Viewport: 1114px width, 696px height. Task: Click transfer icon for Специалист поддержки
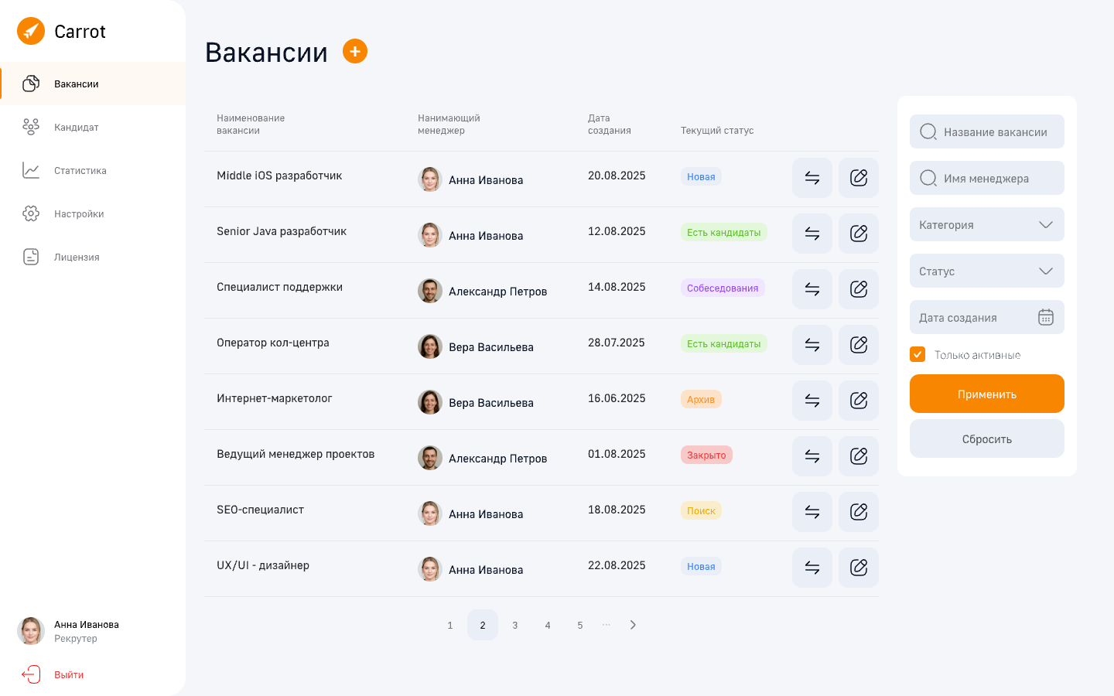click(812, 289)
